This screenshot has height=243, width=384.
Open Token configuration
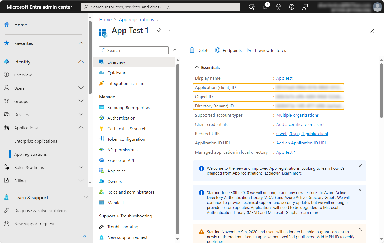[x=126, y=139]
